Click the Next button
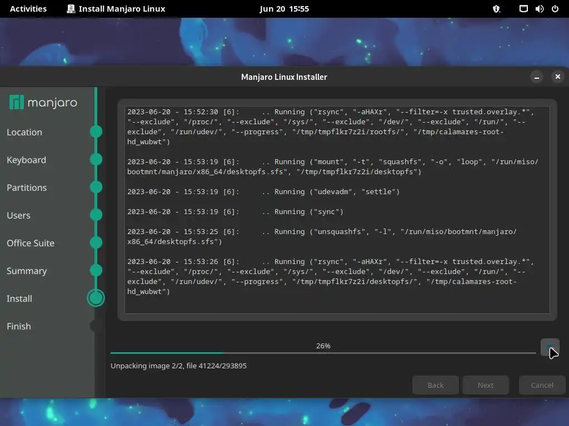The height and width of the screenshot is (426, 569). pos(486,385)
